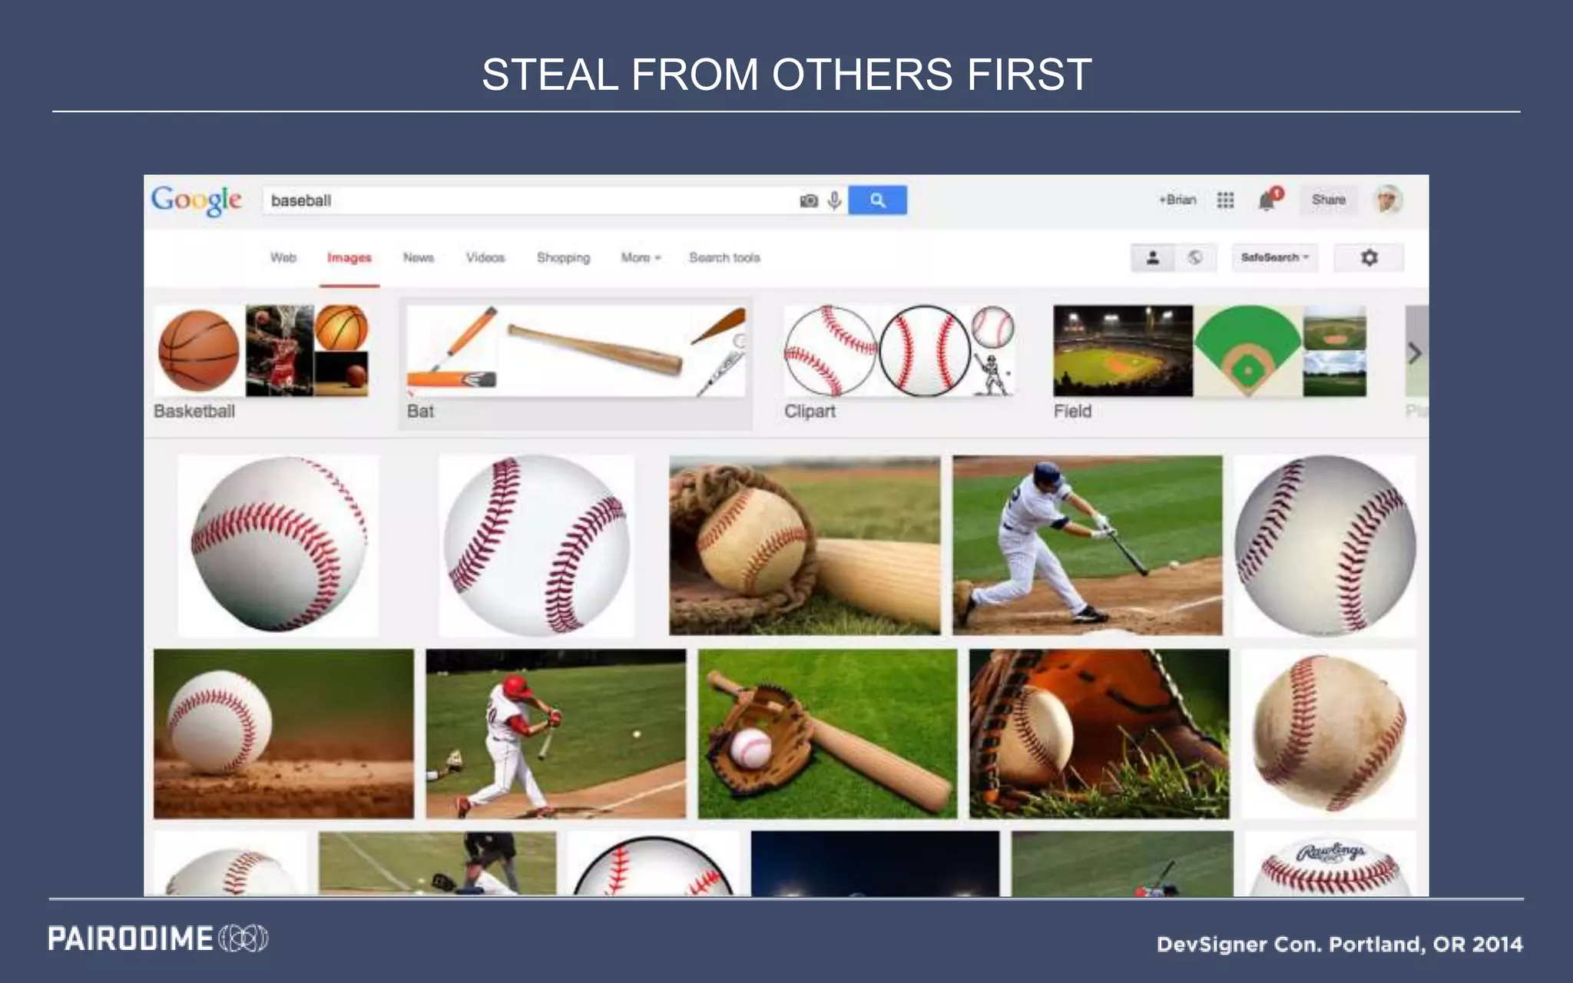This screenshot has height=983, width=1573.
Task: Switch to the Videos tab
Action: (485, 258)
